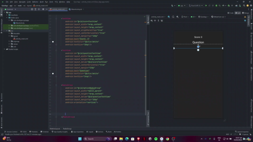Open Project panel gear settings
The width and height of the screenshot is (253, 142).
pyautogui.click(x=43, y=9)
